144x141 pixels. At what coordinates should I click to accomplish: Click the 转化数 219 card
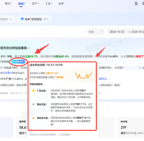(131, 127)
